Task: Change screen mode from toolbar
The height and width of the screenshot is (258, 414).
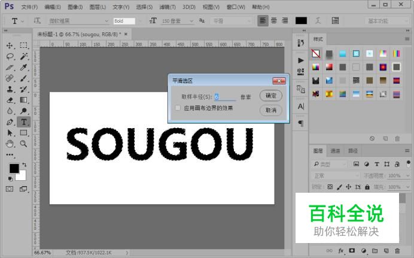Action: pos(23,189)
